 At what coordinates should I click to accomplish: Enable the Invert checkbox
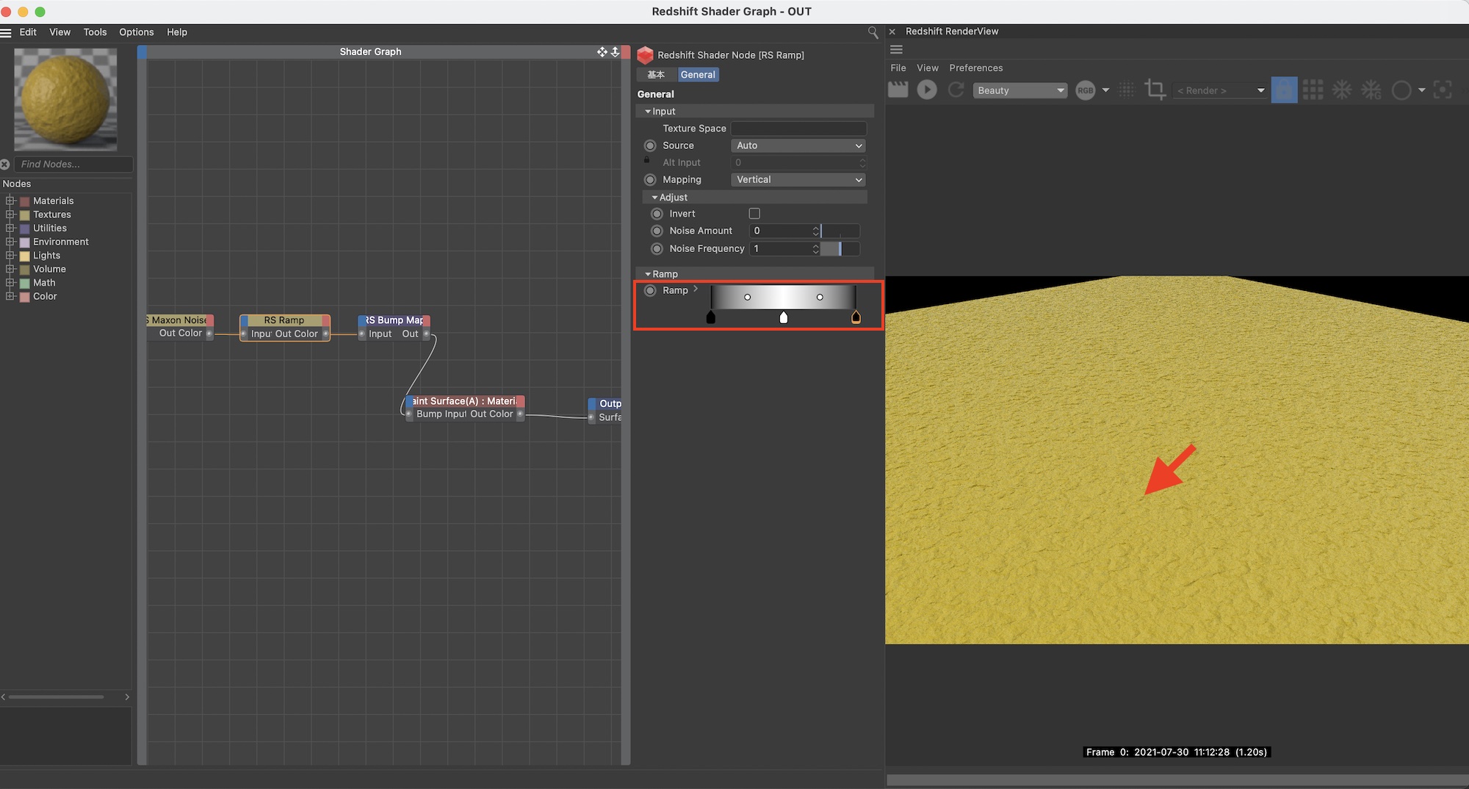pyautogui.click(x=754, y=214)
